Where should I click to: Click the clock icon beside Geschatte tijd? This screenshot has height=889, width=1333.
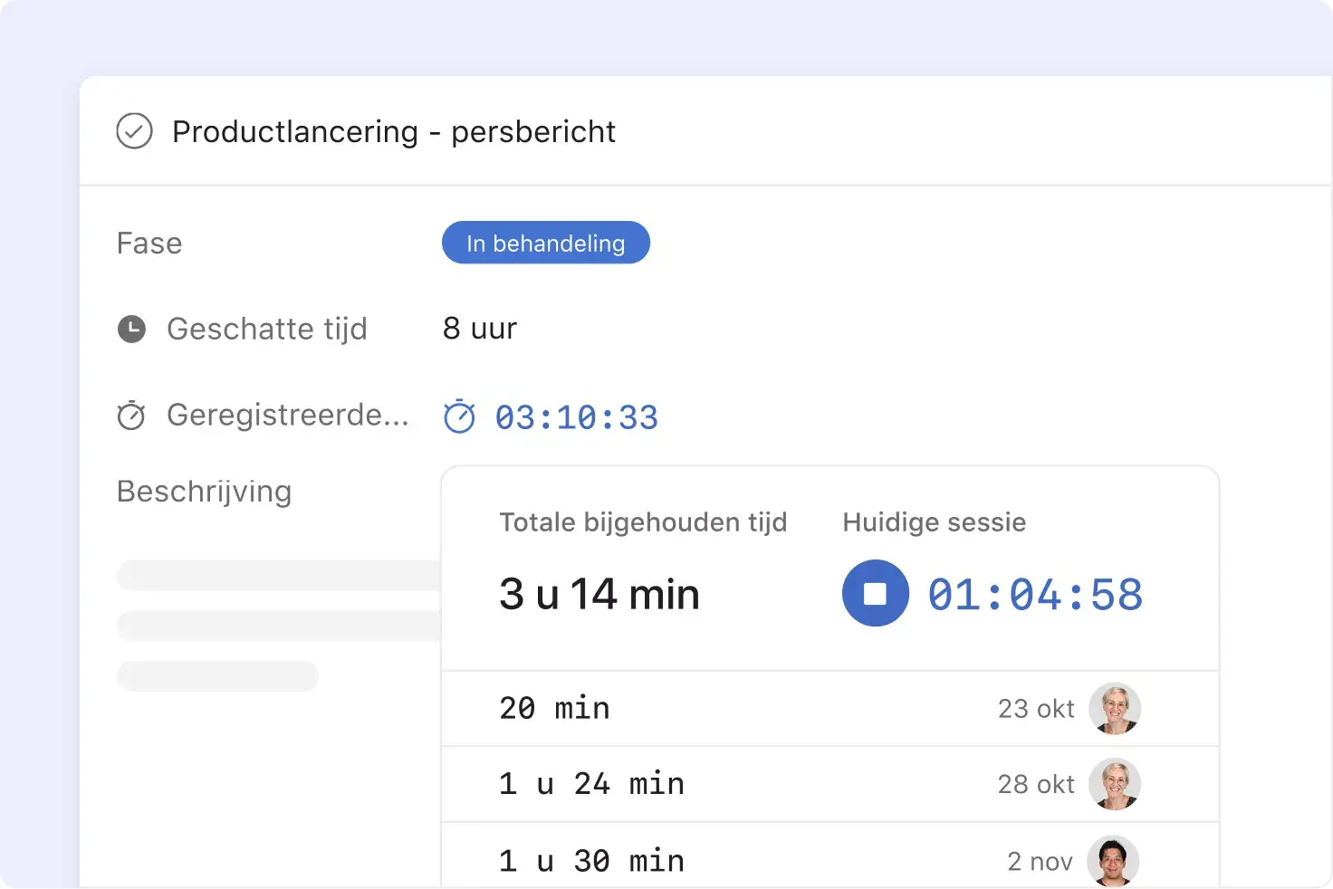coord(131,329)
